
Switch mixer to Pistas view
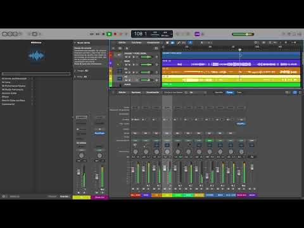(230, 92)
